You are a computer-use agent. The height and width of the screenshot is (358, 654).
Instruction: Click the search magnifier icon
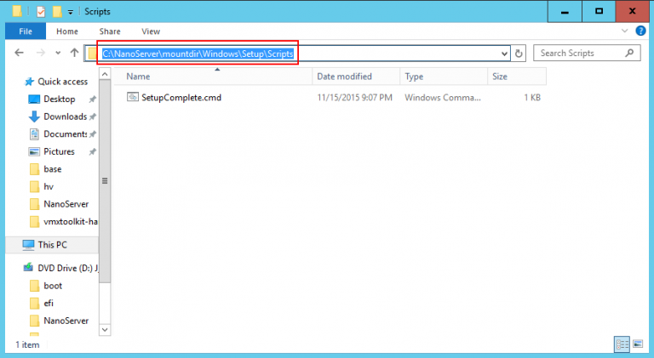[630, 53]
